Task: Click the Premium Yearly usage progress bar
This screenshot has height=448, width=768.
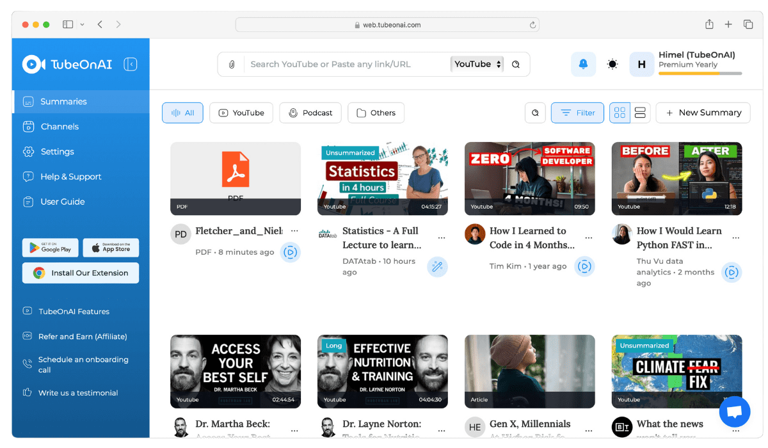Action: [x=700, y=74]
